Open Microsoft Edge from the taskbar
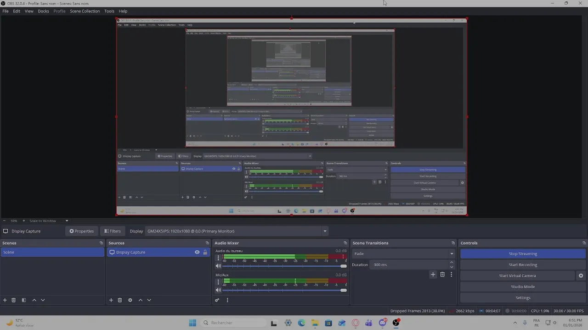The height and width of the screenshot is (330, 588). click(x=301, y=323)
